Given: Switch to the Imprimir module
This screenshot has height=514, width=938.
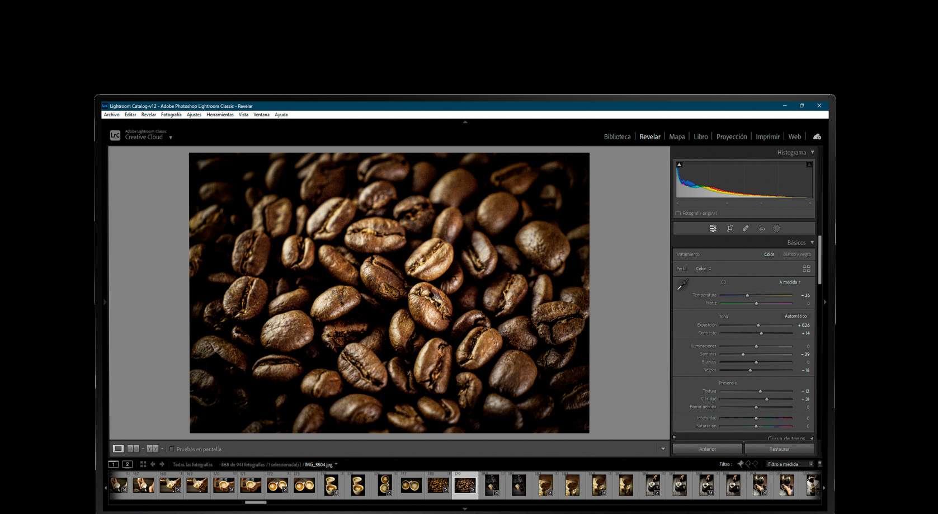Looking at the screenshot, I should pyautogui.click(x=767, y=136).
